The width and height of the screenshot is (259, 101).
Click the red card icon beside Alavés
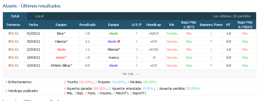119,42
